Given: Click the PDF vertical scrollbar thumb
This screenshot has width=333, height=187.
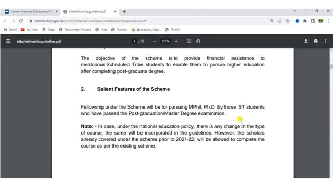Looking at the screenshot, I should [x=331, y=66].
